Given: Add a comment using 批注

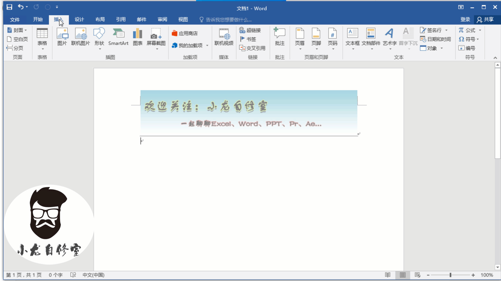Looking at the screenshot, I should click(x=279, y=37).
